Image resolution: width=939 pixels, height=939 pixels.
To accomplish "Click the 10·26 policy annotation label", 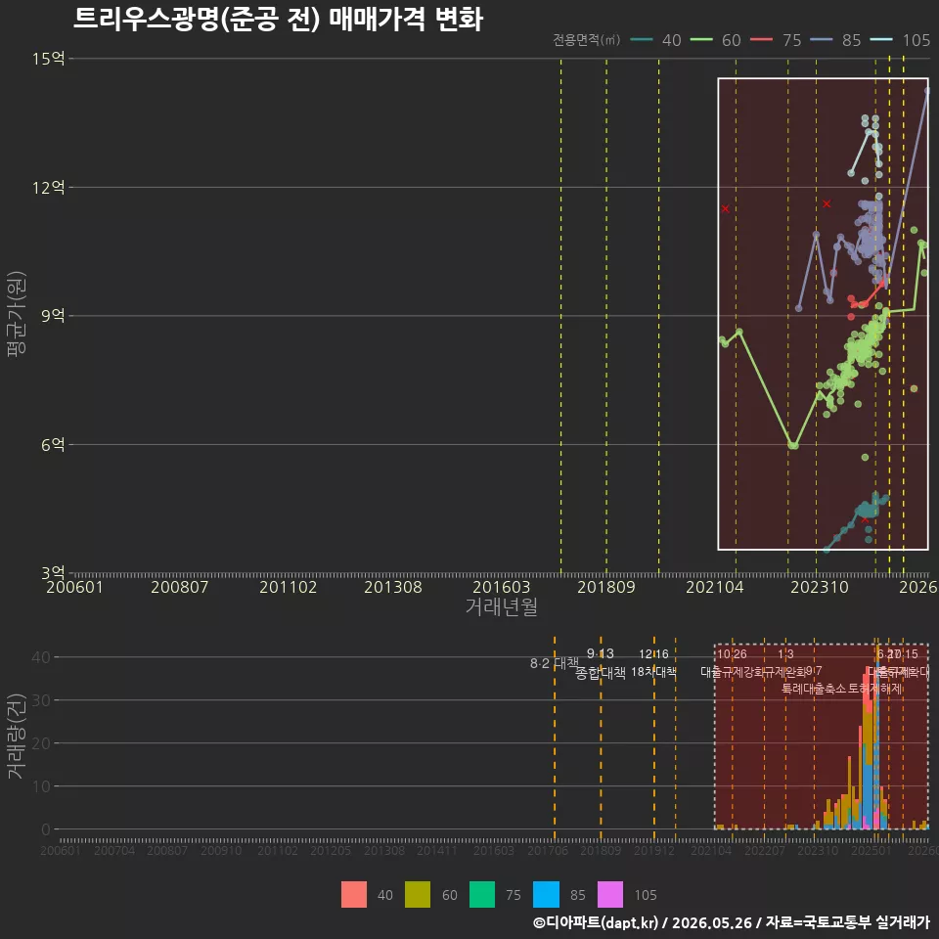I will 733,654.
